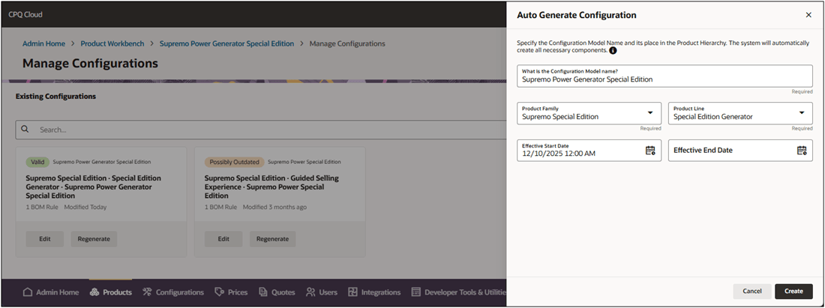Image resolution: width=825 pixels, height=308 pixels.
Task: Go to the Configurations navigation tab
Action: click(x=173, y=292)
